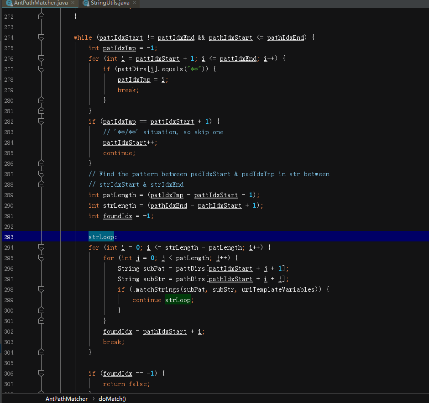
Task: Click fold end marker at line 286
Action: (42, 163)
